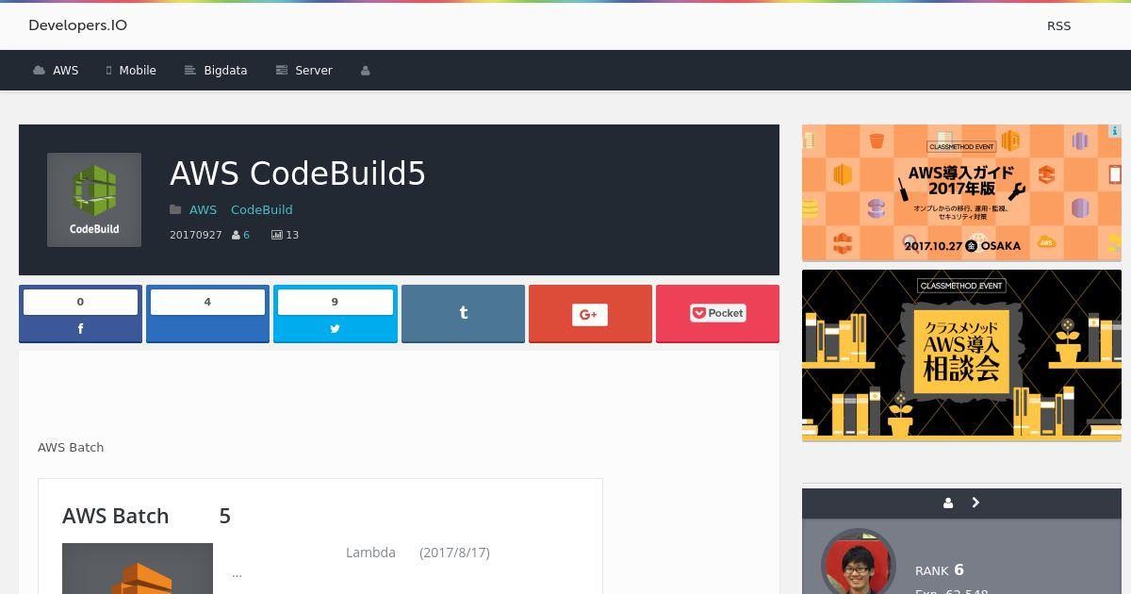Click the share button showing count 4

[x=207, y=314]
